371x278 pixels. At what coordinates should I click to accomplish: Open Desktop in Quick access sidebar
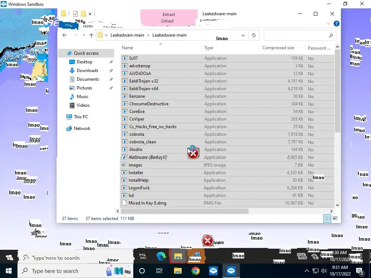pos(84,62)
